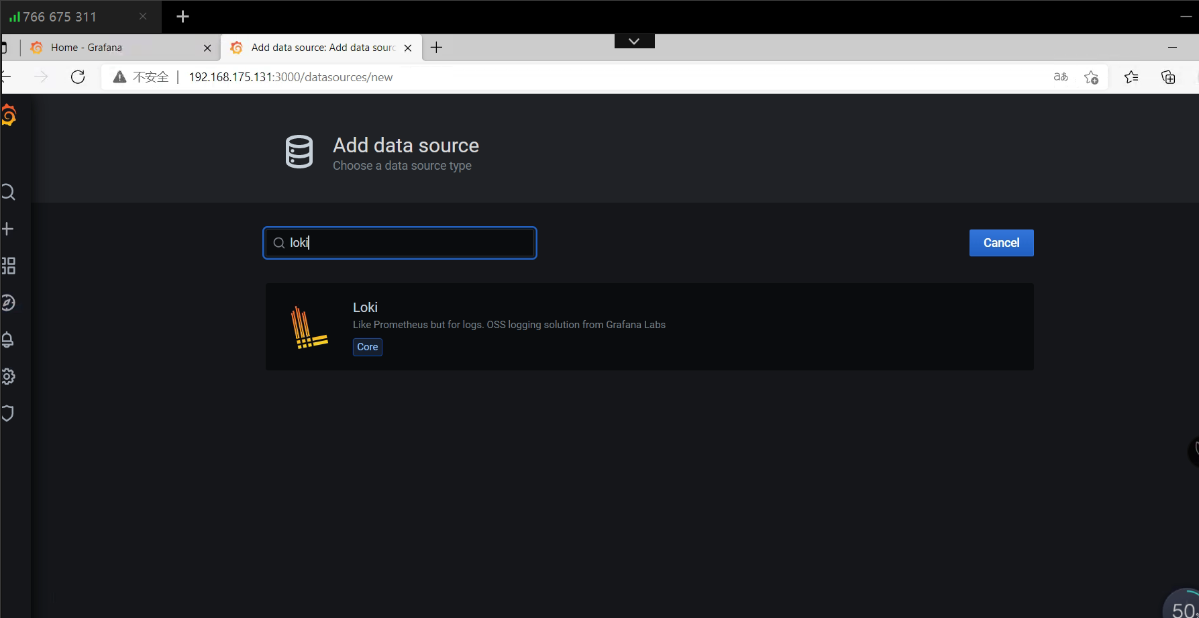Close the Add data source tab

point(408,48)
